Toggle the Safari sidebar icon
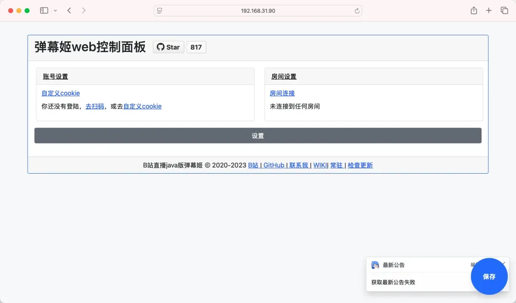The height and width of the screenshot is (303, 516). 44,10
